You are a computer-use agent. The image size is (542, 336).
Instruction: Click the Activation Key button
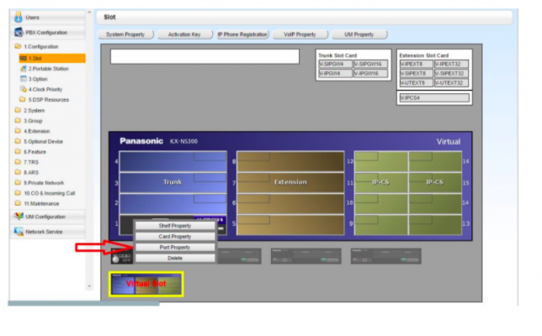[x=183, y=34]
